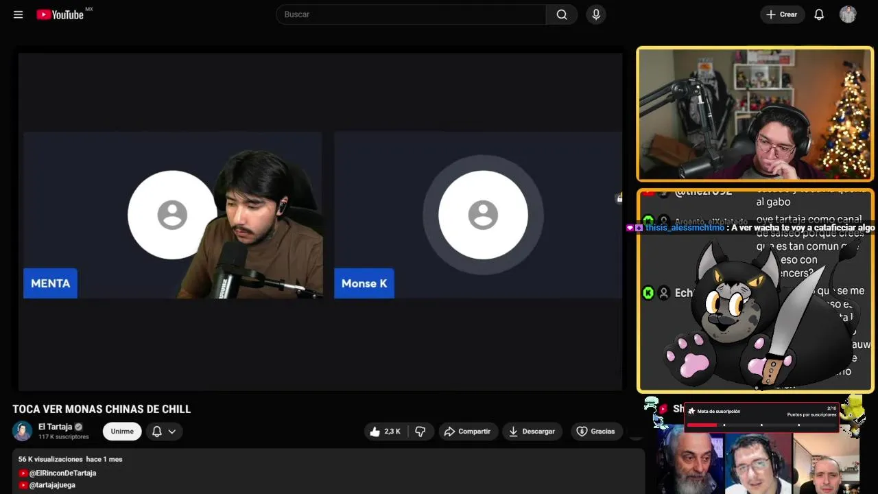Click the magnifier search button

562,14
